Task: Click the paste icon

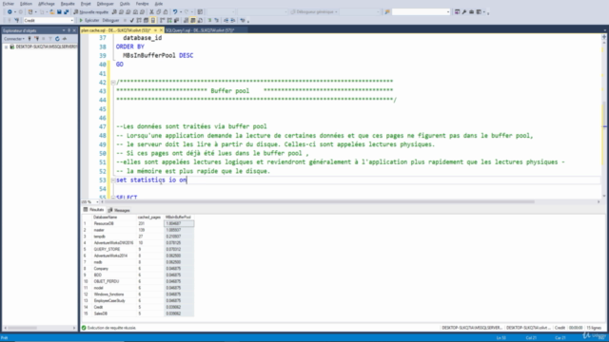Action: [x=166, y=11]
